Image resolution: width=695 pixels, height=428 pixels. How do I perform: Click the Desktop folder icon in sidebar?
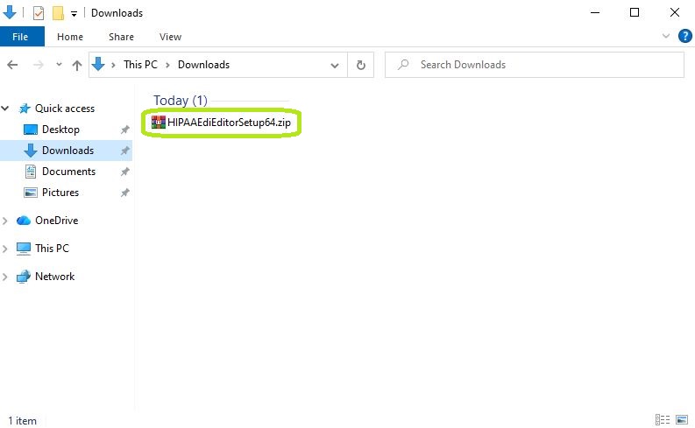click(x=30, y=130)
